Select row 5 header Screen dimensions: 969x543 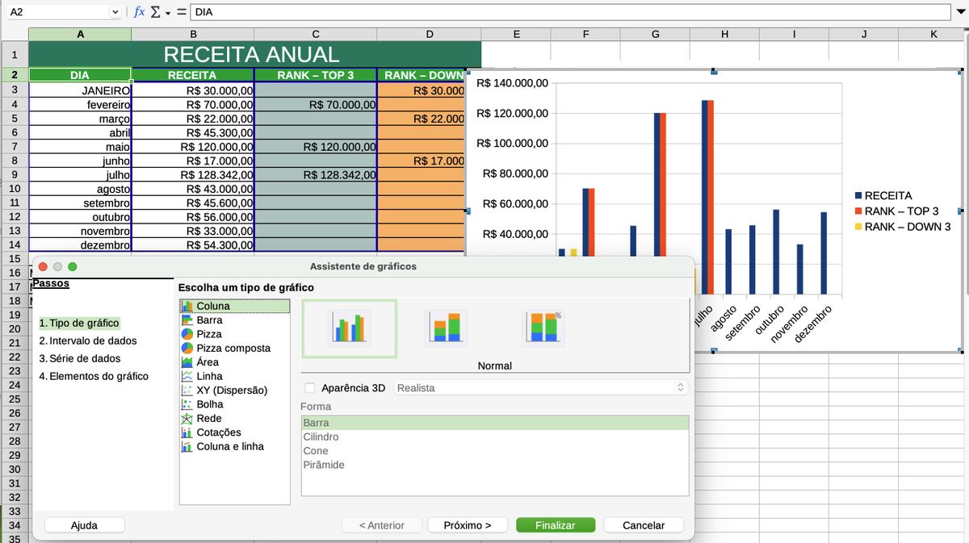pyautogui.click(x=14, y=118)
